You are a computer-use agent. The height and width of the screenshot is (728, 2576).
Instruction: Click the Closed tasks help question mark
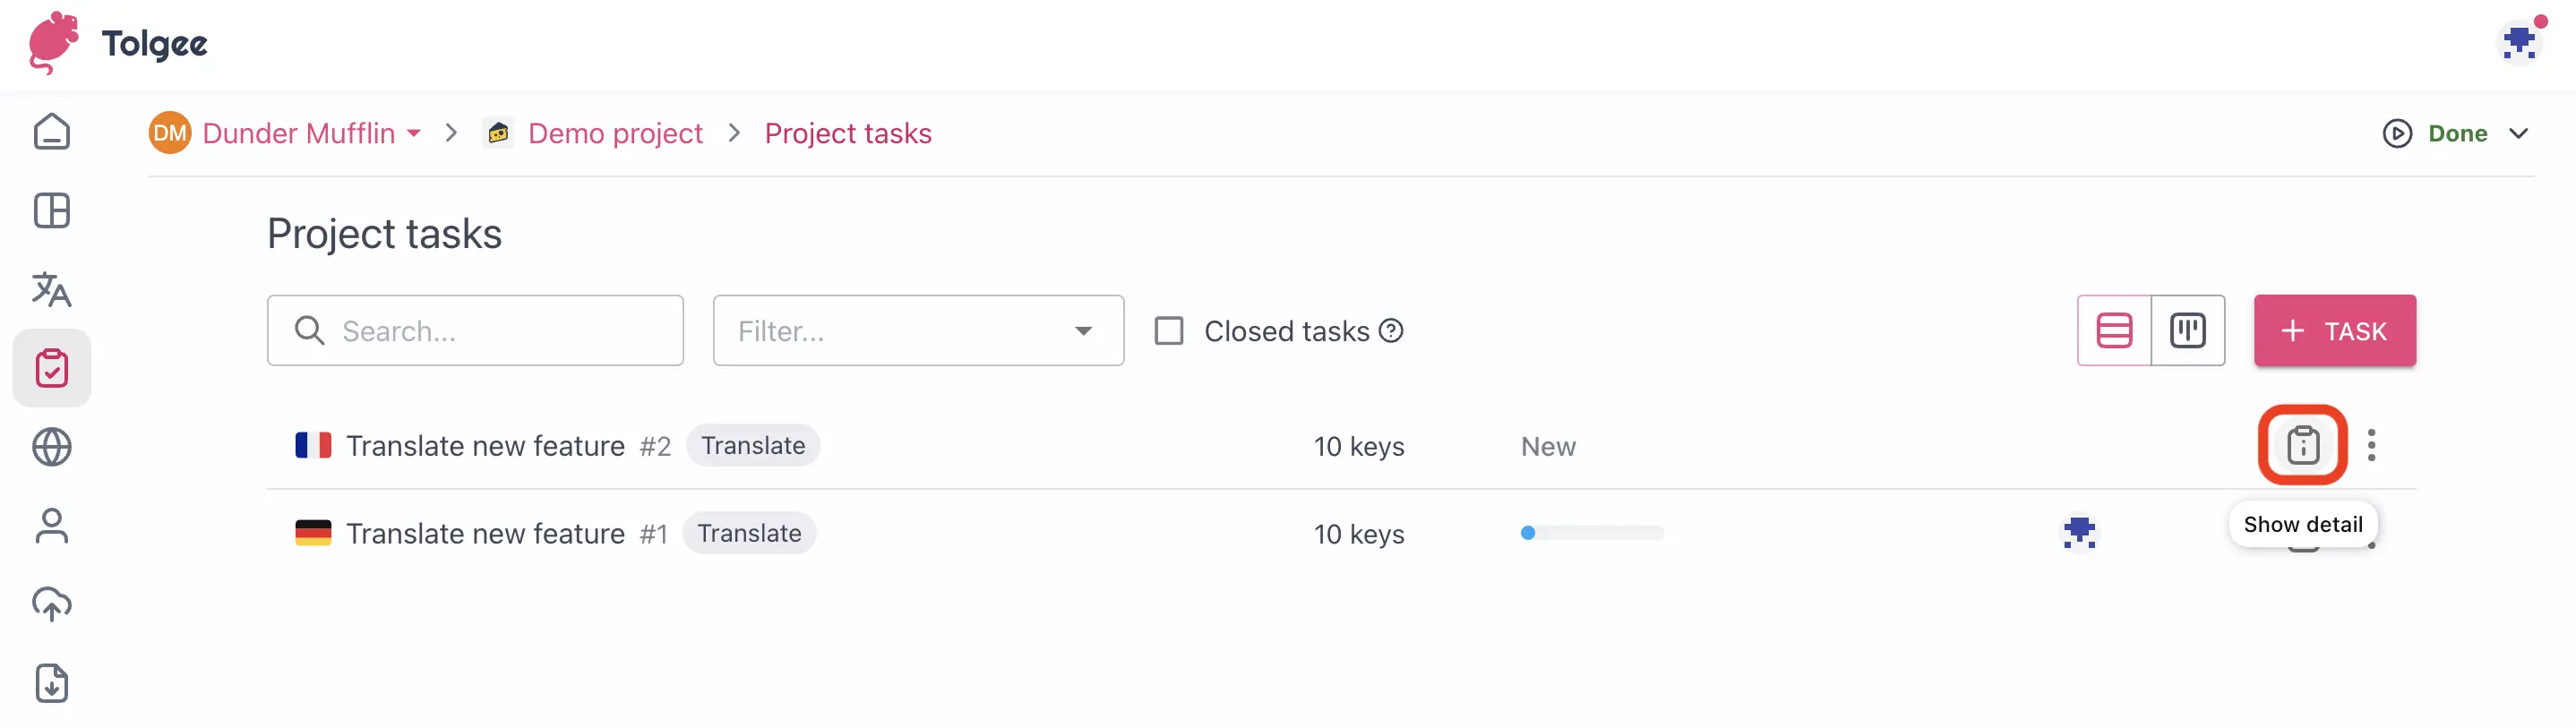click(x=1391, y=330)
